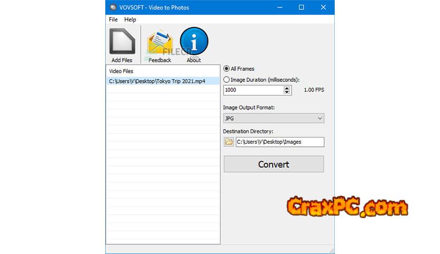Open the About info icon
The width and height of the screenshot is (440, 254).
(194, 41)
